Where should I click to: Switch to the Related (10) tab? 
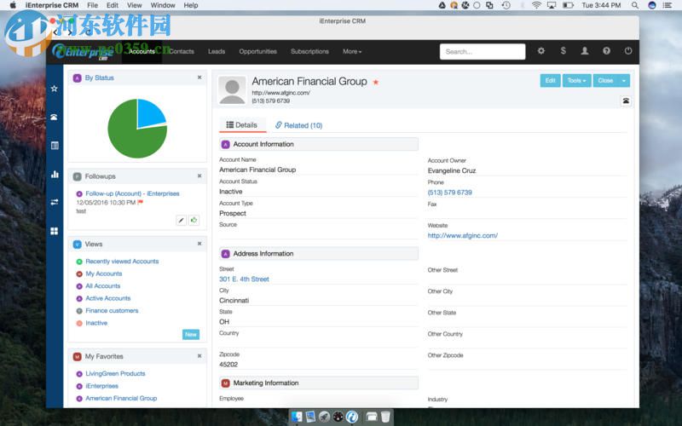(x=299, y=125)
